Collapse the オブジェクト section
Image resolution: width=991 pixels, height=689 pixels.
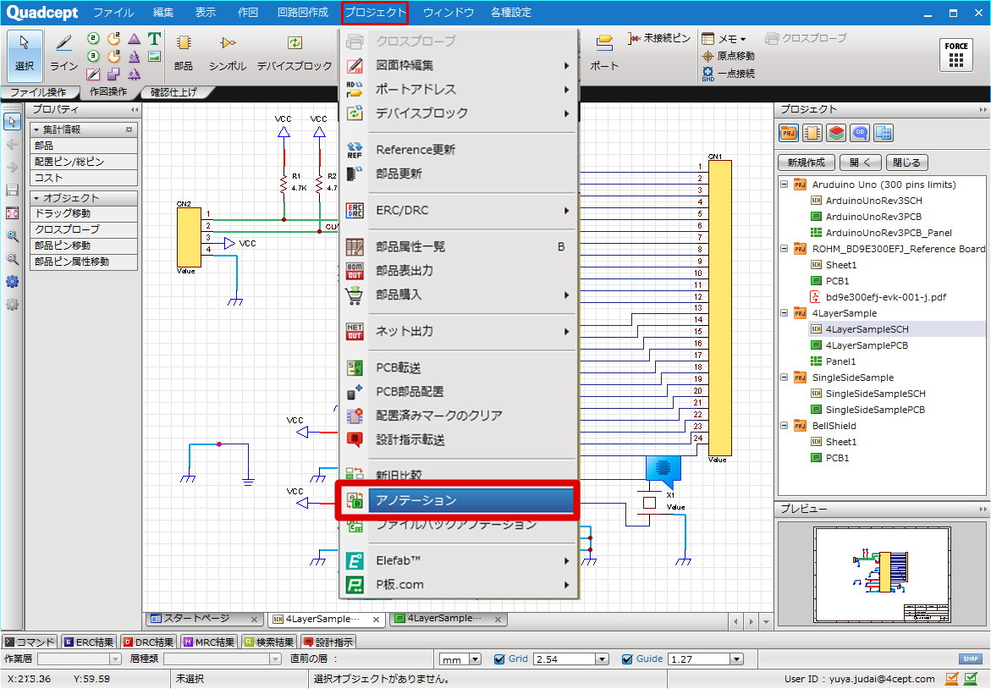click(x=36, y=198)
